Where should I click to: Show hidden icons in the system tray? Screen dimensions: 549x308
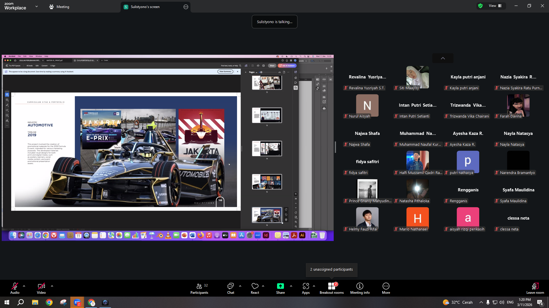coord(481,302)
